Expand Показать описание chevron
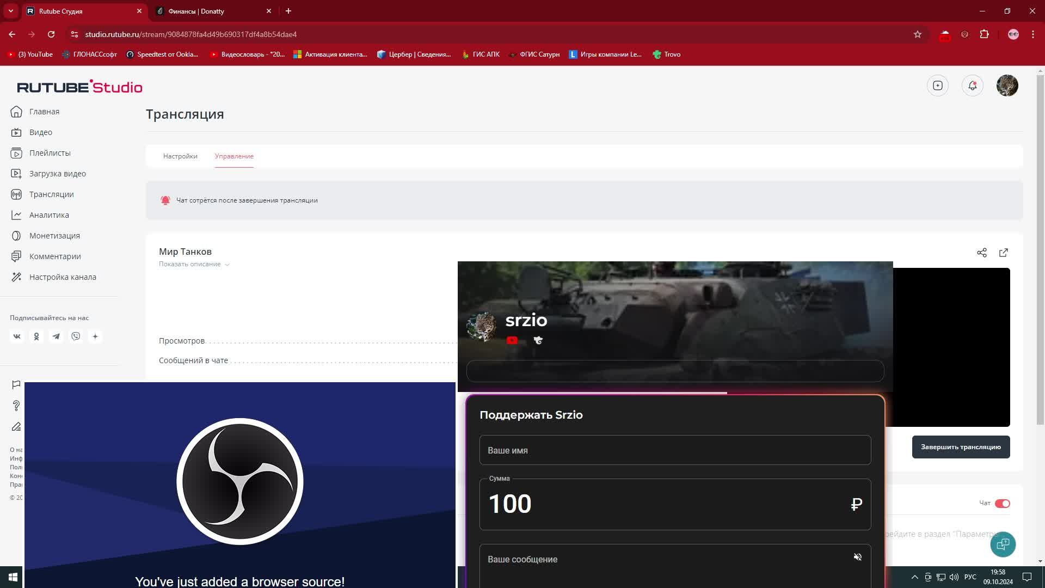1045x588 pixels. click(227, 265)
